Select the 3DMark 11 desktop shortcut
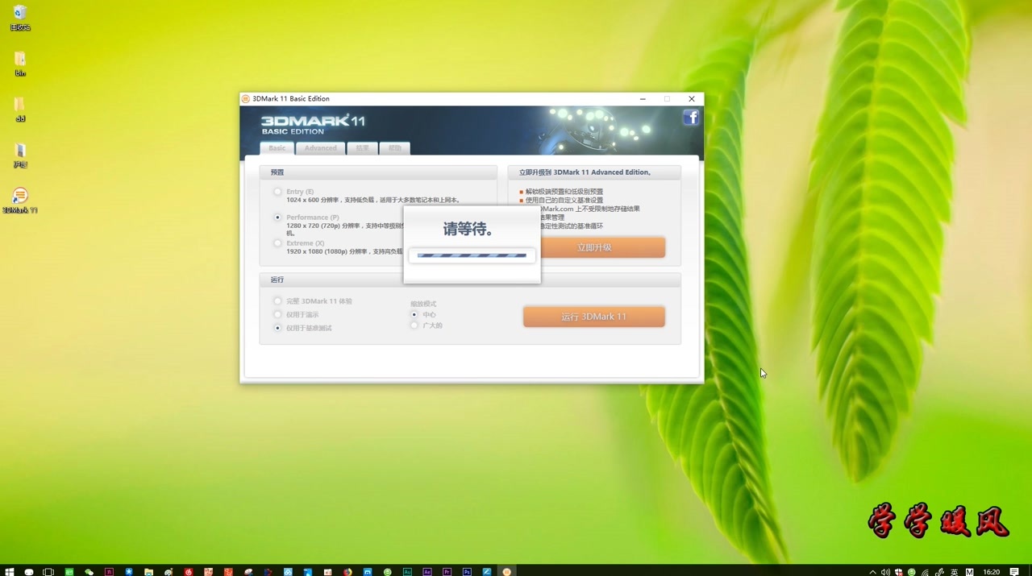Screen dimensions: 1032x576 (20, 201)
